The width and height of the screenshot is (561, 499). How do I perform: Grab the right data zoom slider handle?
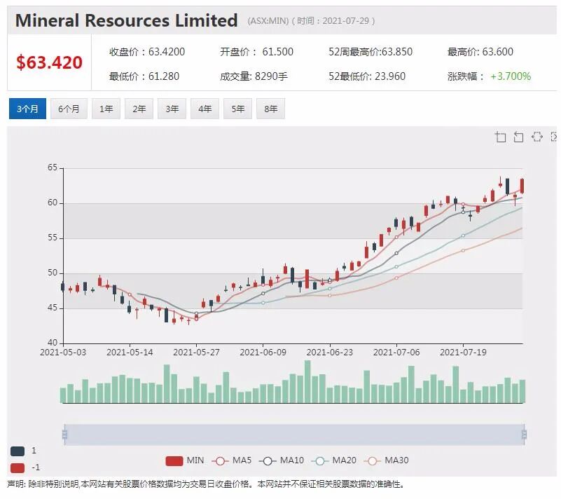[524, 435]
